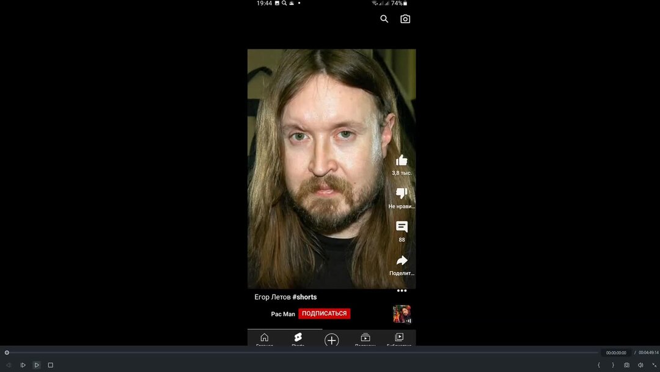Step to previous frame in player
660x372 pixels.
(x=9, y=365)
